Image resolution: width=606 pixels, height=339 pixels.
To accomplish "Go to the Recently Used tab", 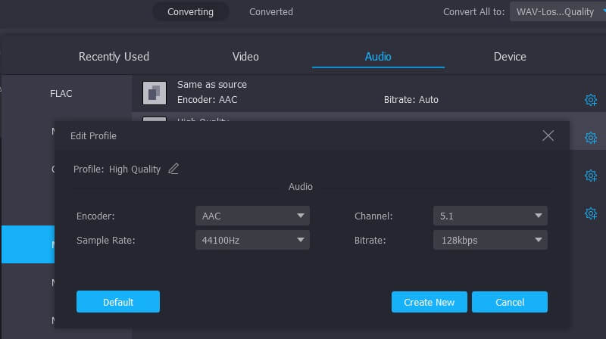I will point(114,57).
